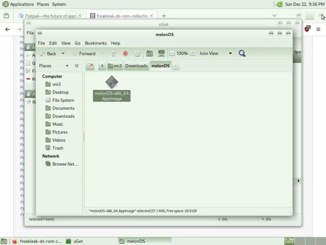Viewport: 326px width, 245px height.
Task: Close the Flatpak browser tab
Action: [x=80, y=16]
